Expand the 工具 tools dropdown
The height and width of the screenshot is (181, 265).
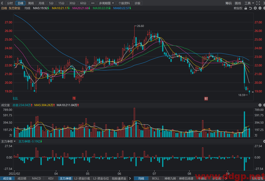pyautogui.click(x=249, y=3)
